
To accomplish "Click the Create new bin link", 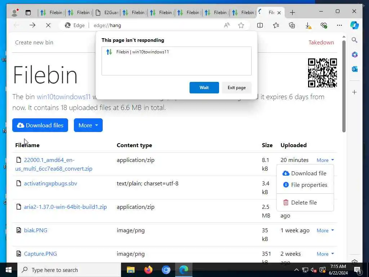I will click(x=34, y=43).
